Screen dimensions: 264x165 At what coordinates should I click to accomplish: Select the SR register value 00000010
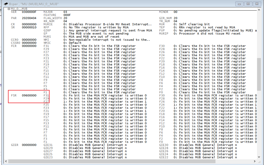29,27
